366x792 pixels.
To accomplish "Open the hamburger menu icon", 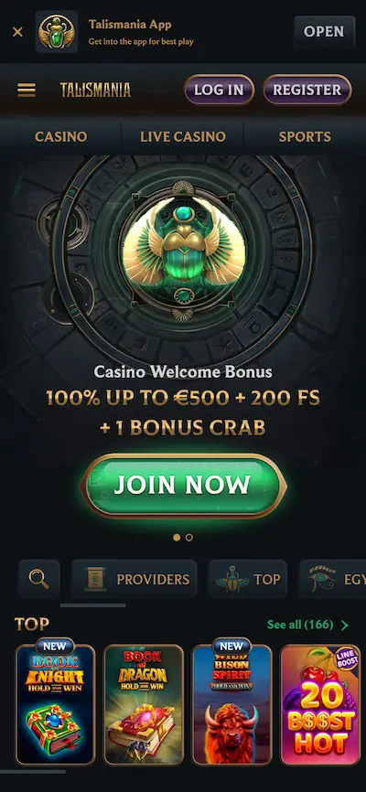I will click(27, 90).
